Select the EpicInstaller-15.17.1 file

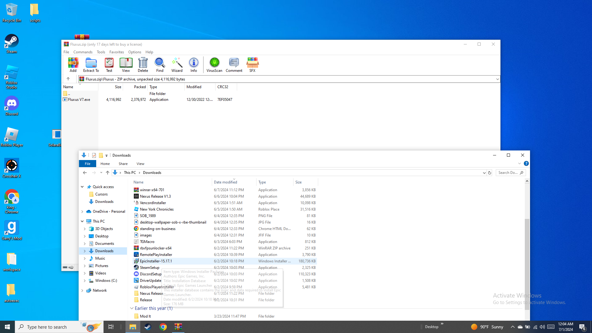tap(225, 261)
